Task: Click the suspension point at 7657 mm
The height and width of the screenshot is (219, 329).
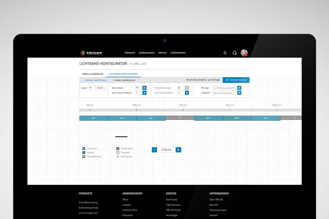Action: coord(230,110)
